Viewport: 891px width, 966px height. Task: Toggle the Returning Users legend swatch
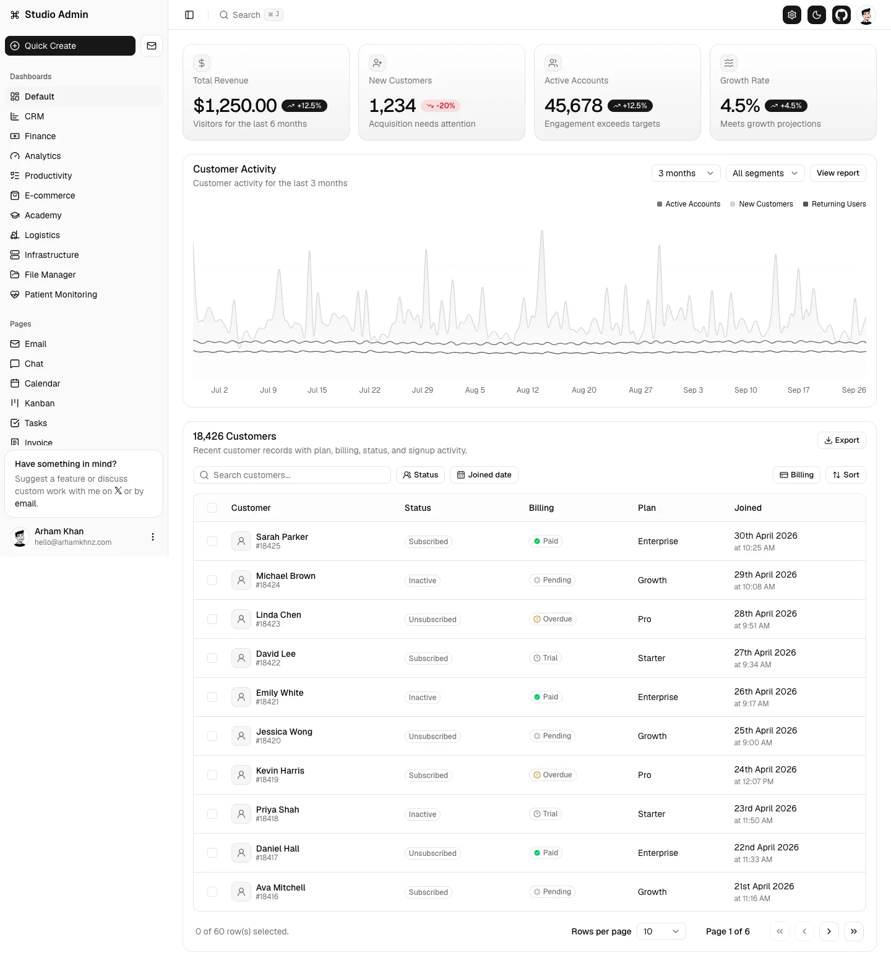coord(806,204)
